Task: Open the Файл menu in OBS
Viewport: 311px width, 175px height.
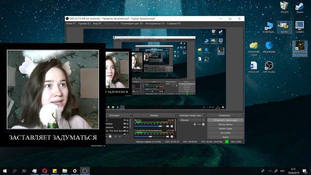Action: pos(71,23)
